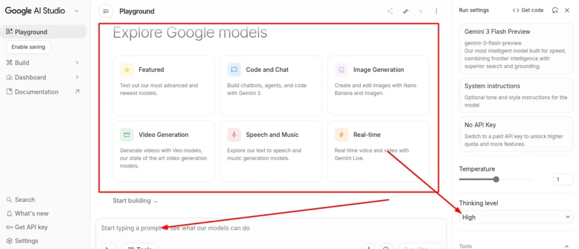Click the clapperboard icon of Video Generation
This screenshot has width=579, height=249.
[x=127, y=135]
